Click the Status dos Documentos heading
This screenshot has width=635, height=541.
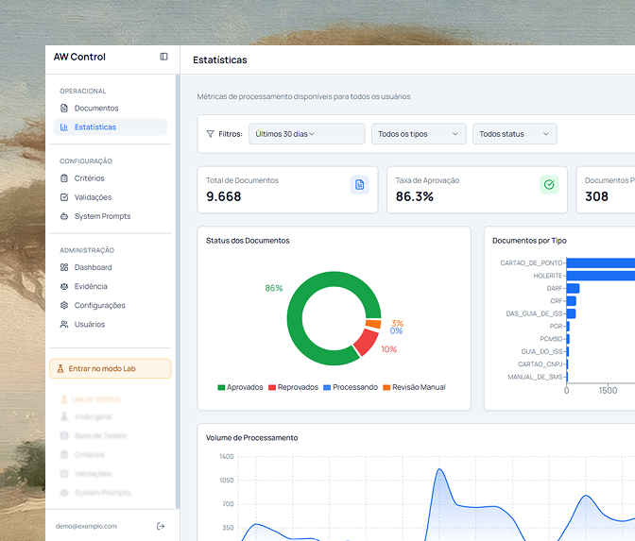coord(248,241)
